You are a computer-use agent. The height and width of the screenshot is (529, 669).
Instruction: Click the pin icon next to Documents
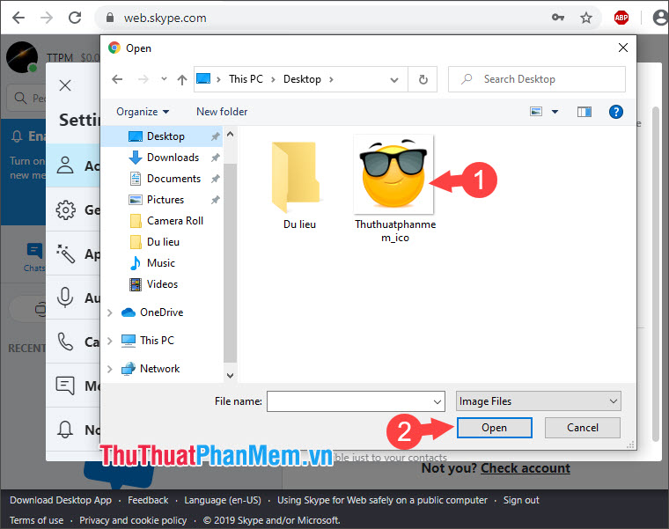(x=215, y=179)
